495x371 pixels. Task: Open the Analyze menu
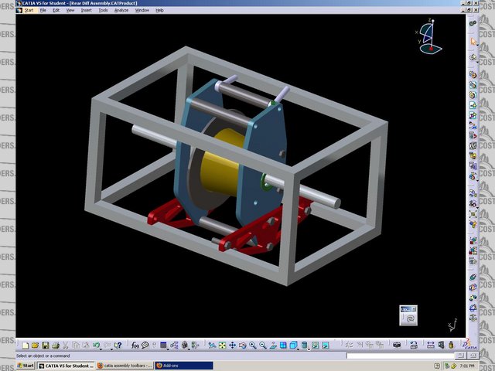pos(121,10)
